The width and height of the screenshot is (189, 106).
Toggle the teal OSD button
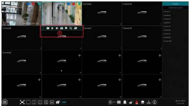(x=64, y=102)
